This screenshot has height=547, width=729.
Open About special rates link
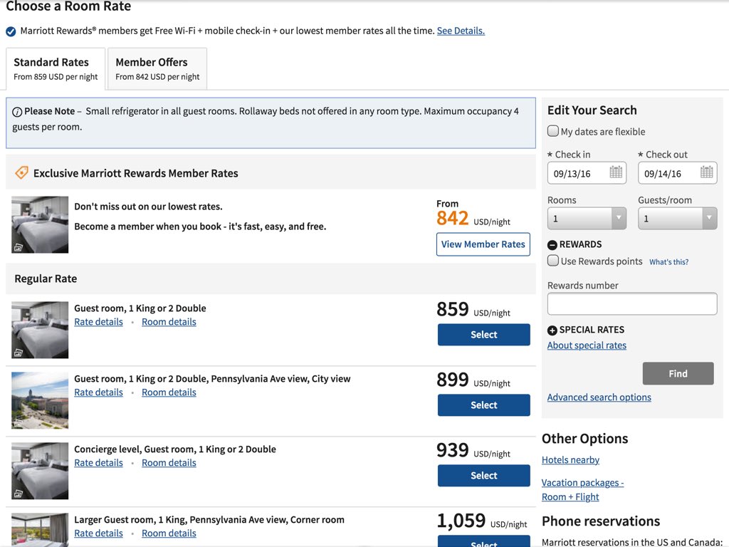pyautogui.click(x=587, y=345)
